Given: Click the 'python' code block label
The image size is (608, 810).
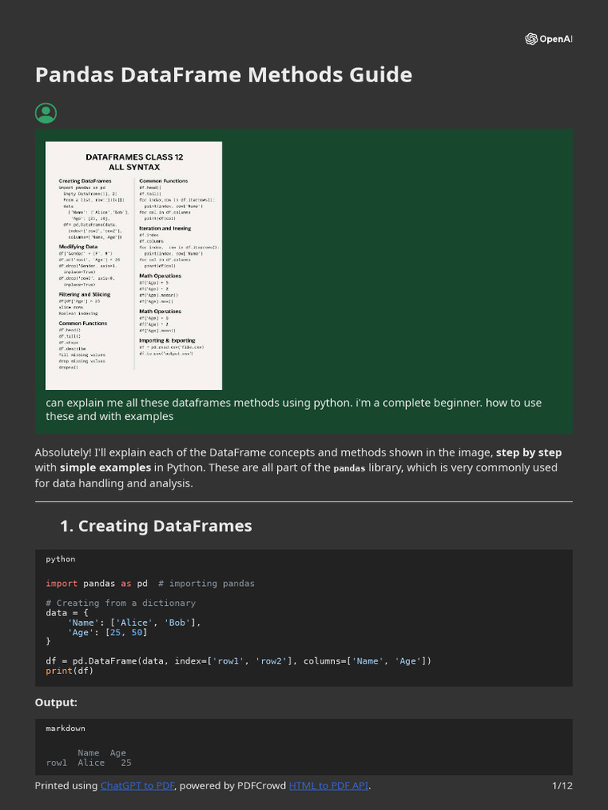Looking at the screenshot, I should coord(60,559).
